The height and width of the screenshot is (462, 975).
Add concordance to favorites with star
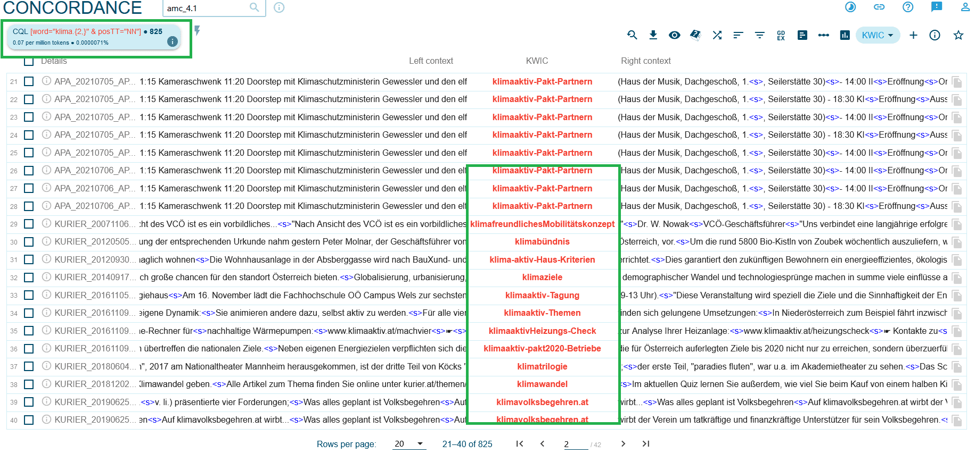click(958, 35)
